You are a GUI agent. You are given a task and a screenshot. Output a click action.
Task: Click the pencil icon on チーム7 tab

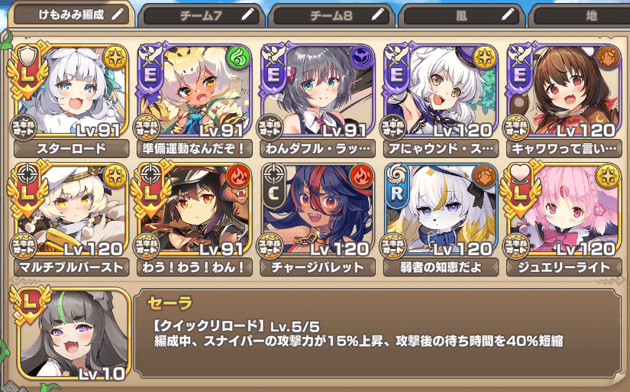tap(247, 15)
